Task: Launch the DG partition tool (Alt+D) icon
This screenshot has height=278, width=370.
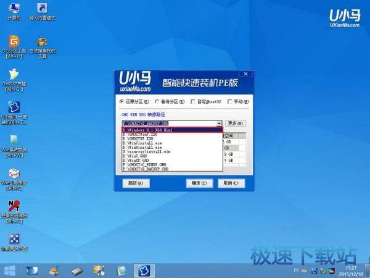Action: click(x=14, y=47)
